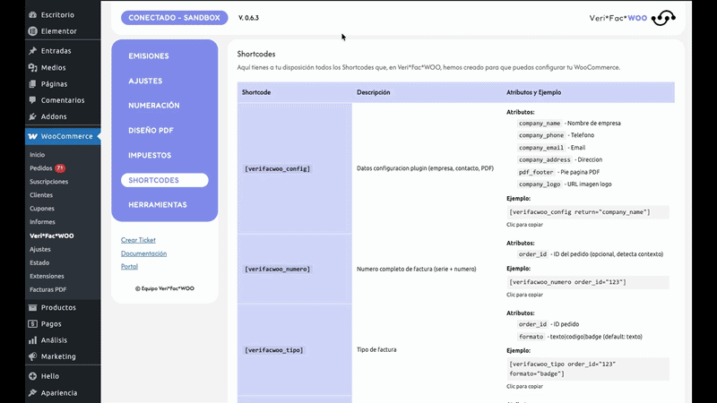Open the Suscripciones submenu item

49,182
